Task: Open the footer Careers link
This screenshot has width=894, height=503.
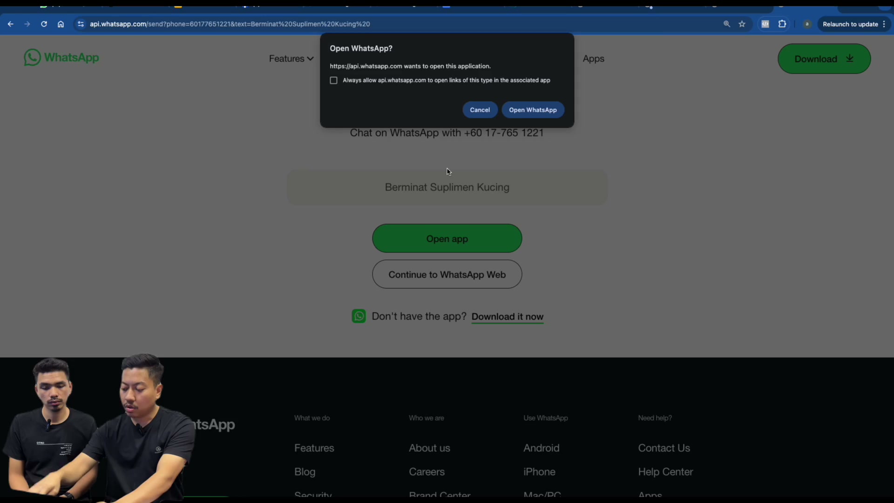Action: tap(427, 472)
